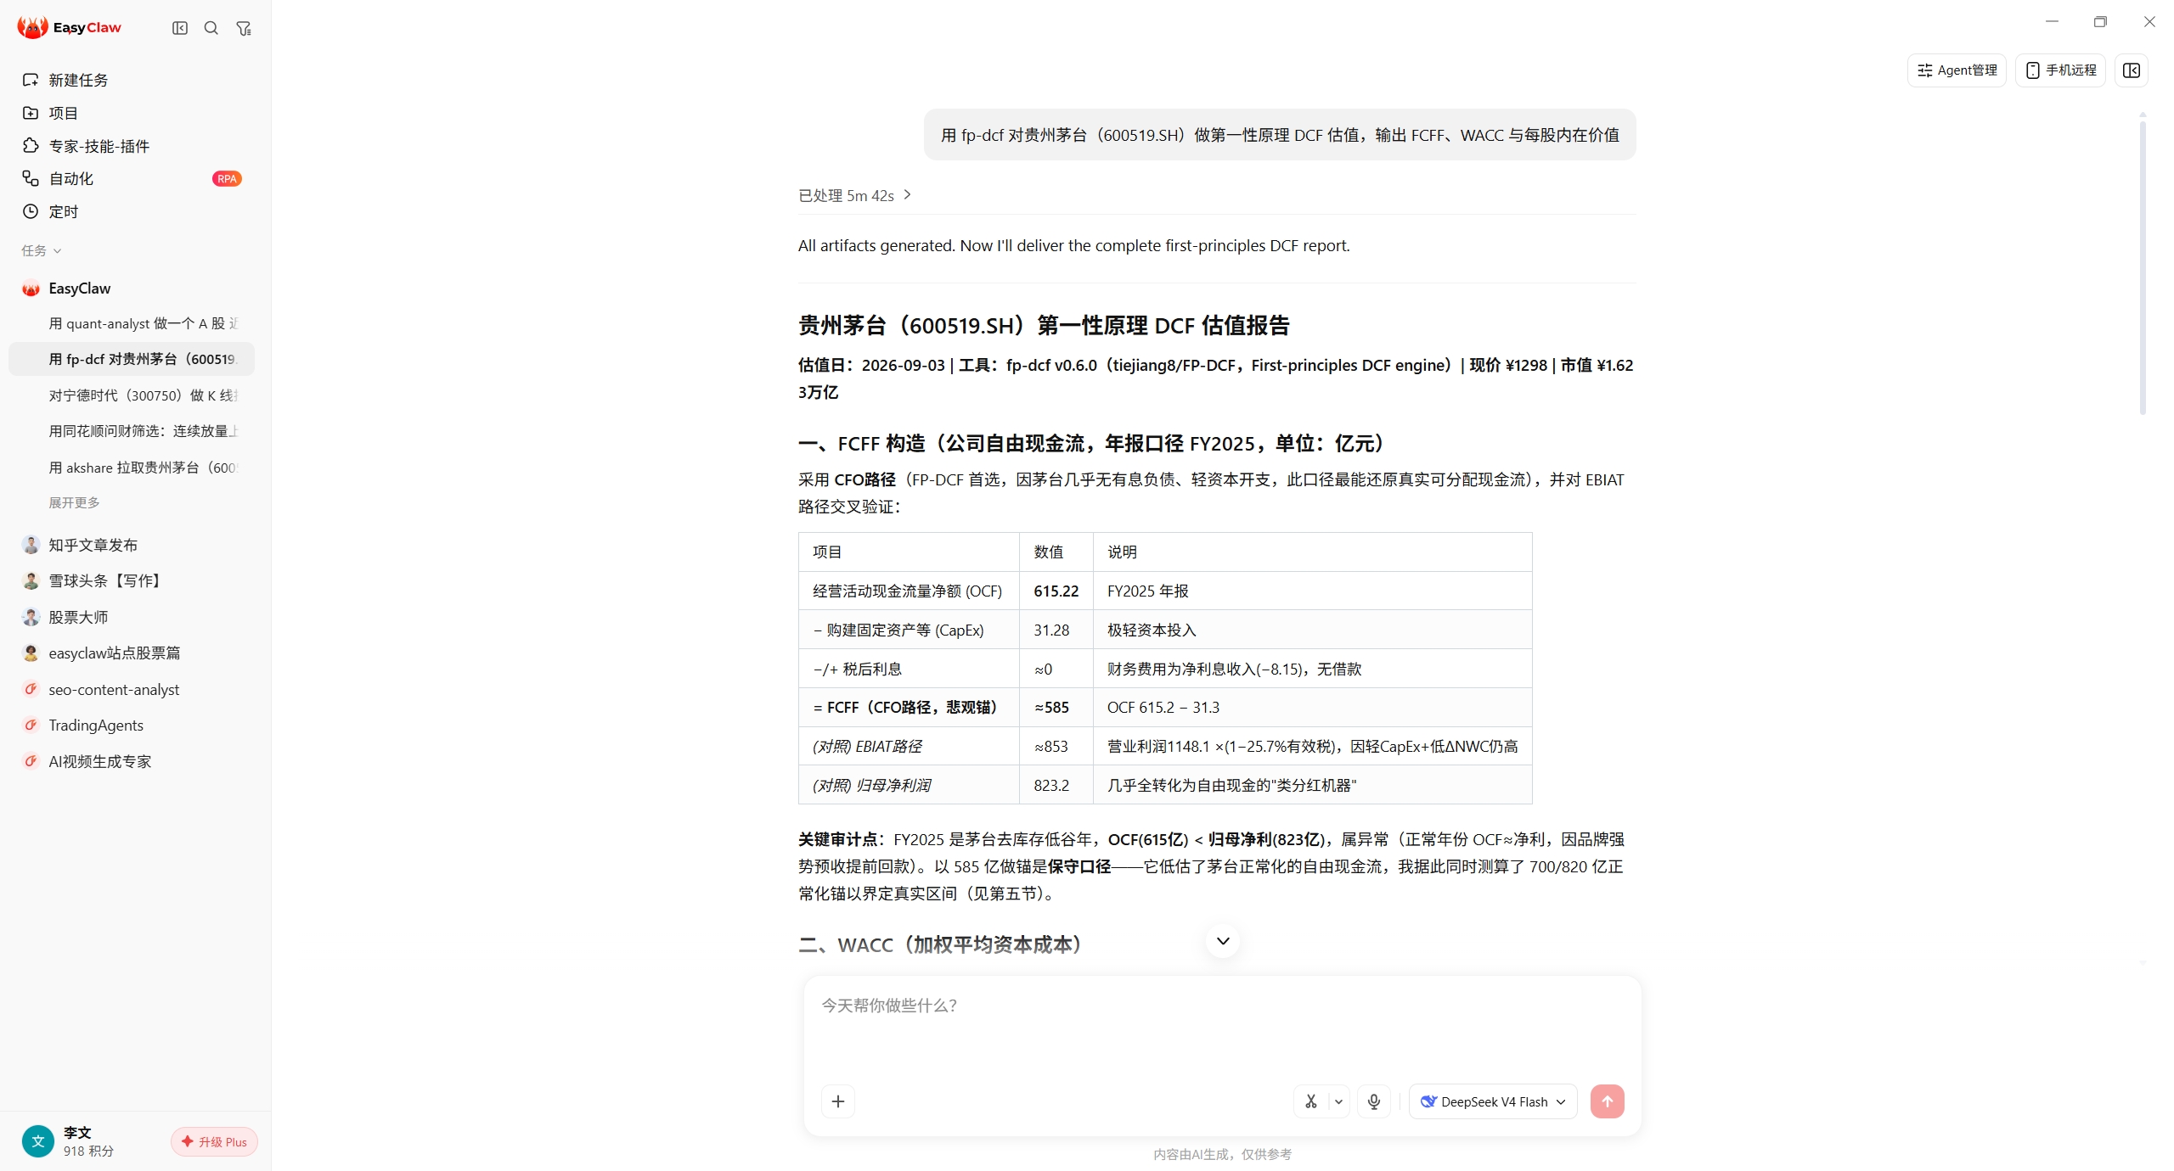Click table cell (对照) EBIAT路径
This screenshot has height=1171, width=2174.
pos(908,746)
